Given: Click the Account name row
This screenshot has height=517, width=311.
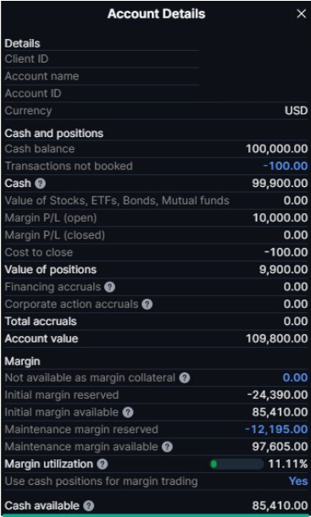Looking at the screenshot, I should click(x=102, y=76).
